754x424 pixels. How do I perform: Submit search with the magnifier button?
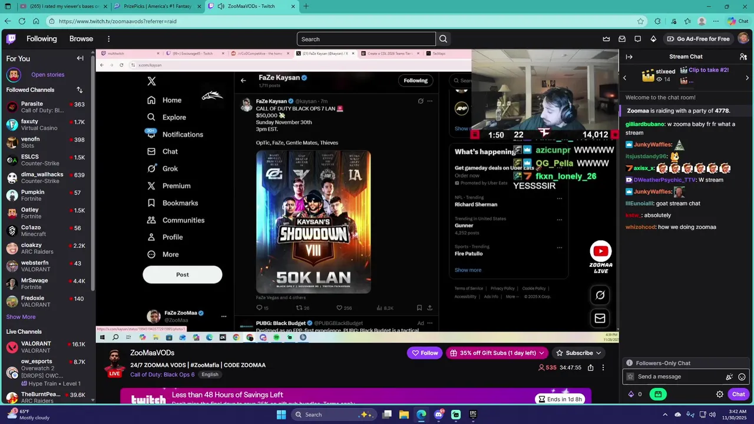(x=444, y=39)
